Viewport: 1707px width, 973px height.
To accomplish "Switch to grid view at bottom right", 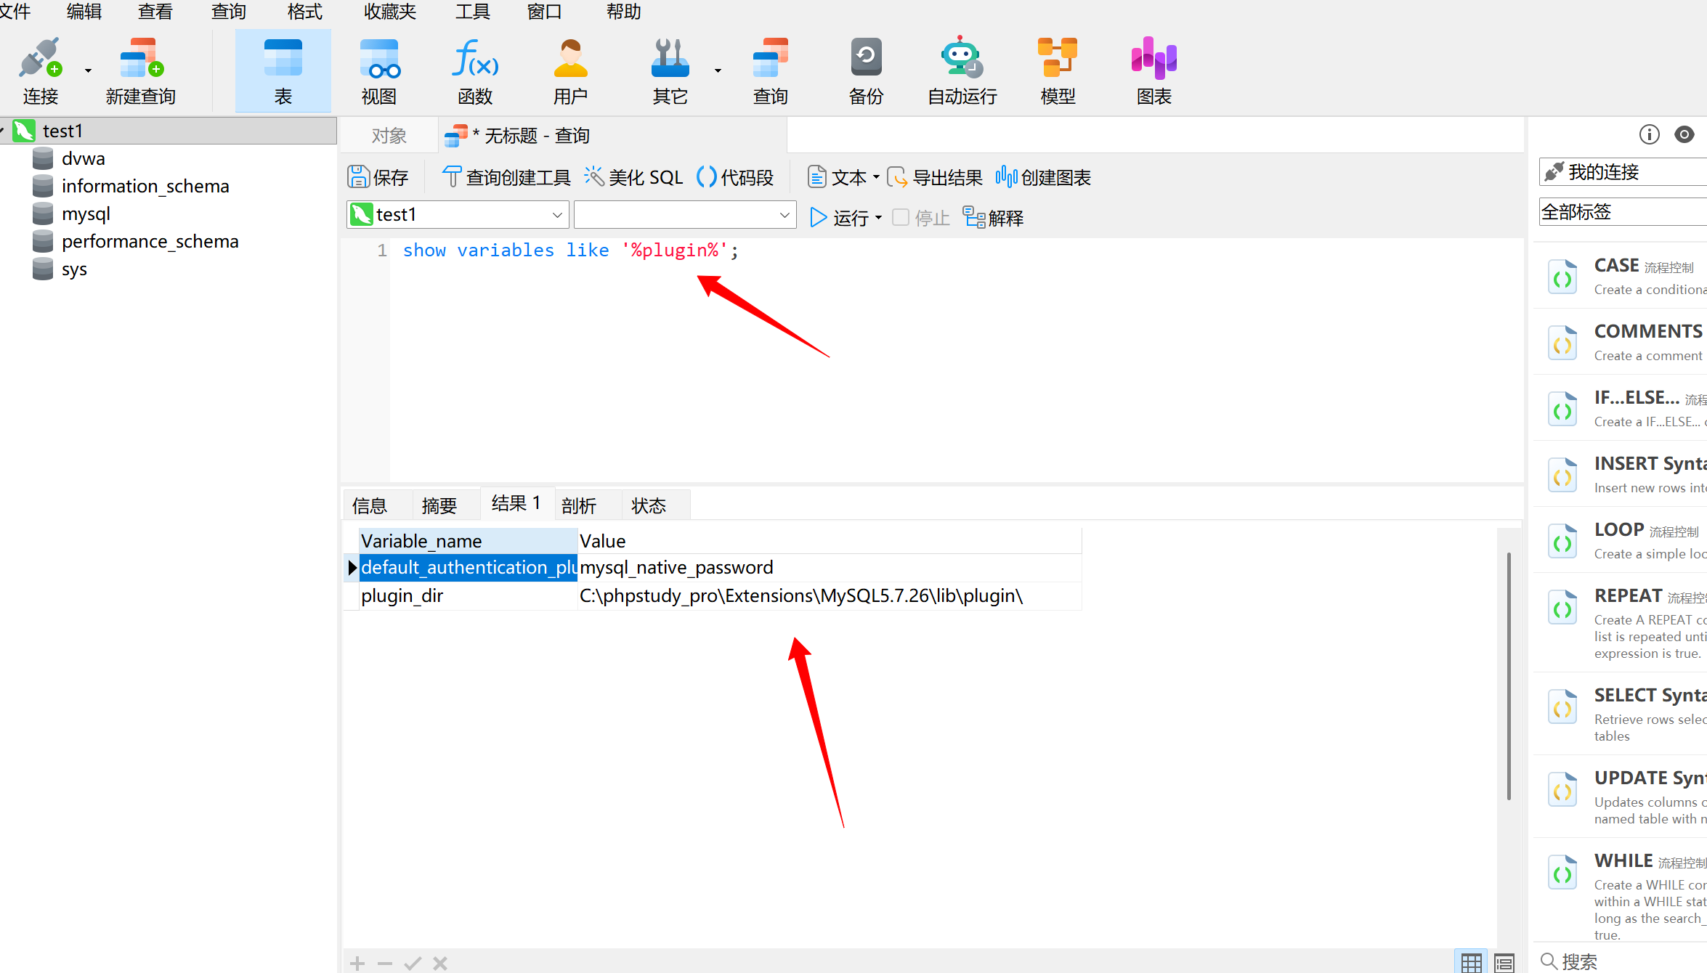I will tap(1471, 962).
